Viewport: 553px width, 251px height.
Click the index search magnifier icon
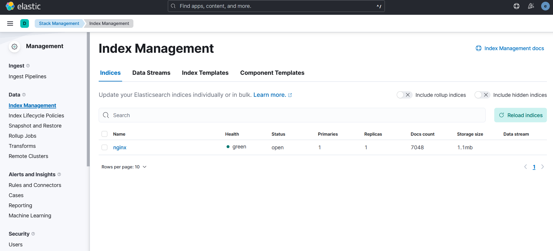(106, 115)
